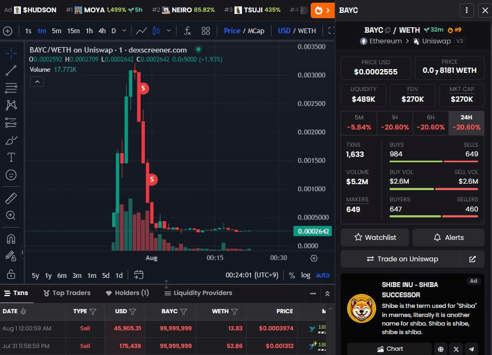
Task: Select the brush drawing tool
Action: (11, 140)
